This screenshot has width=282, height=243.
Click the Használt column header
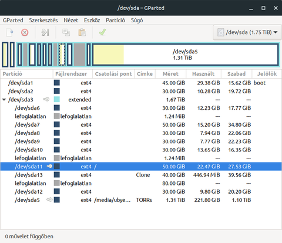click(203, 74)
